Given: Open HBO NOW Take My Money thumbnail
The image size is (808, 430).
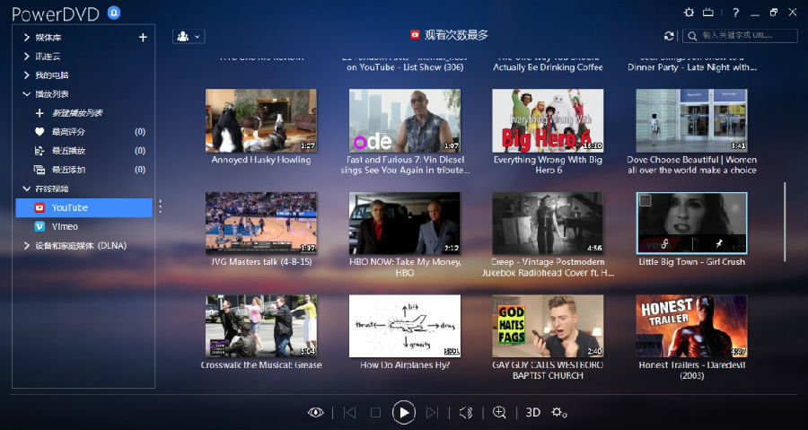Looking at the screenshot, I should click(x=405, y=223).
